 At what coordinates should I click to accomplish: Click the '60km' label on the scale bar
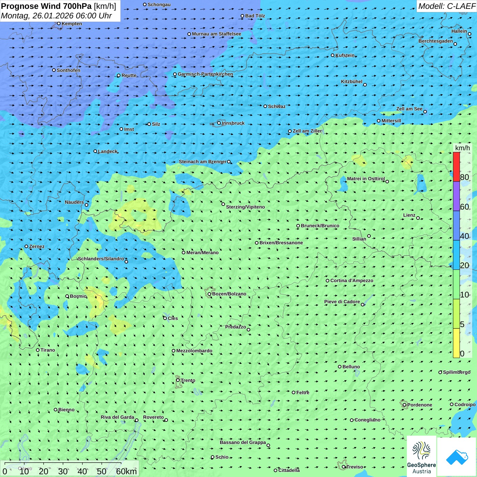126,471
